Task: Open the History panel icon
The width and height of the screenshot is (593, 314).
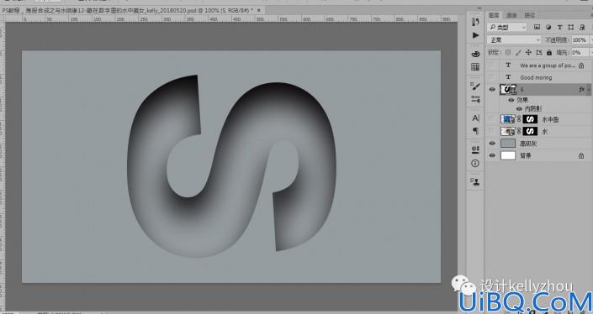Action: coord(475,22)
